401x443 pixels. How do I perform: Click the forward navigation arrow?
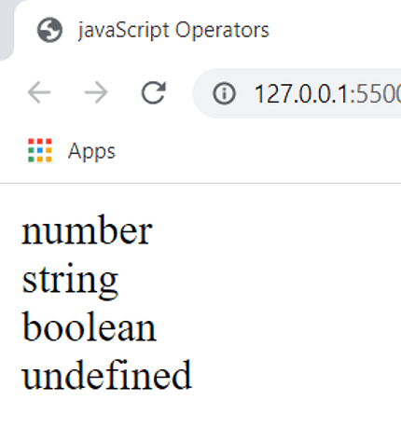pyautogui.click(x=96, y=92)
